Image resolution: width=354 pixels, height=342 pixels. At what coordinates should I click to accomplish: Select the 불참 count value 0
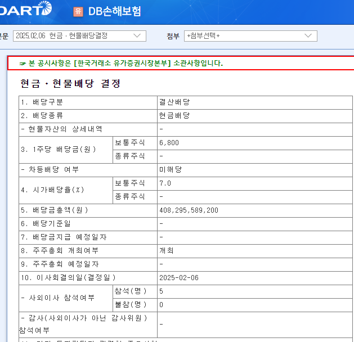[x=161, y=305]
